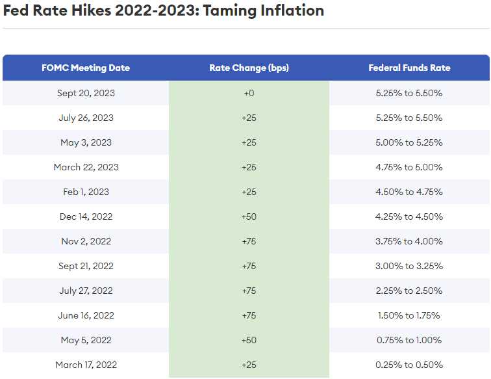Select the March 22, 2023 date cell
Viewport: 491px width, 379px height.
[x=86, y=167]
